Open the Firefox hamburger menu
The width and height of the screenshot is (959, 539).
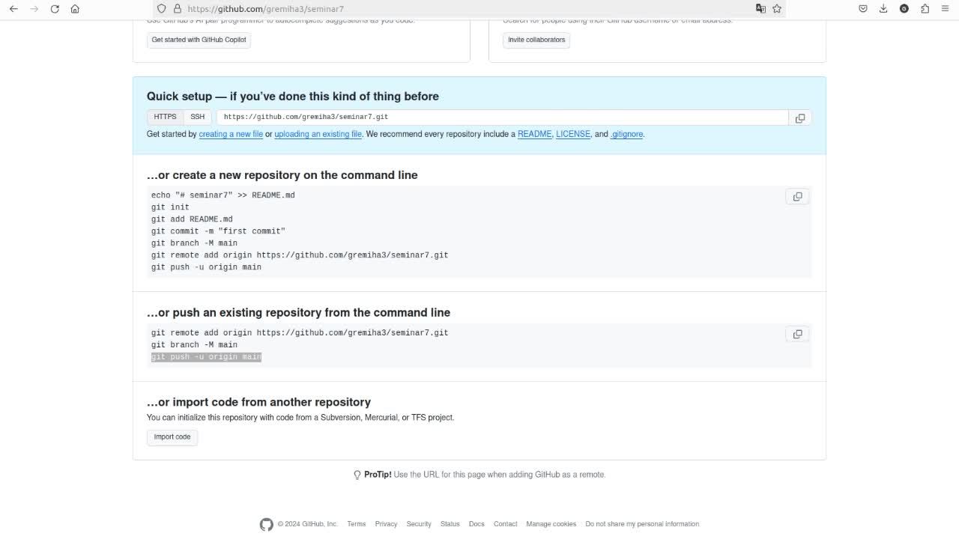tap(945, 9)
